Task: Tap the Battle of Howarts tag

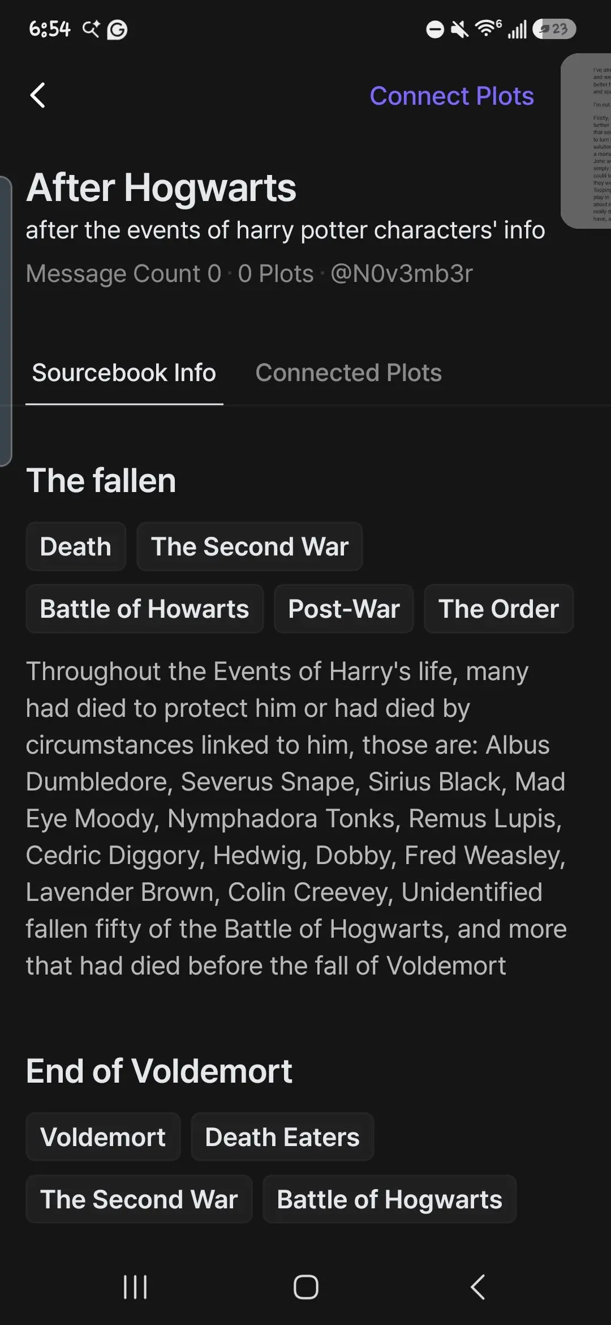Action: pos(145,609)
